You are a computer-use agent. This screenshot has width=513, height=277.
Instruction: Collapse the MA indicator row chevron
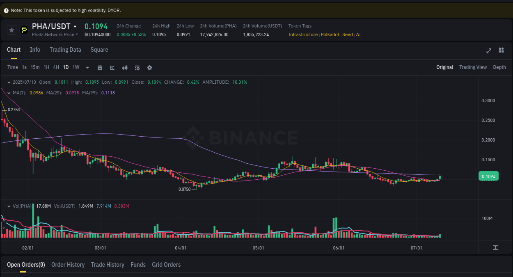click(9, 93)
